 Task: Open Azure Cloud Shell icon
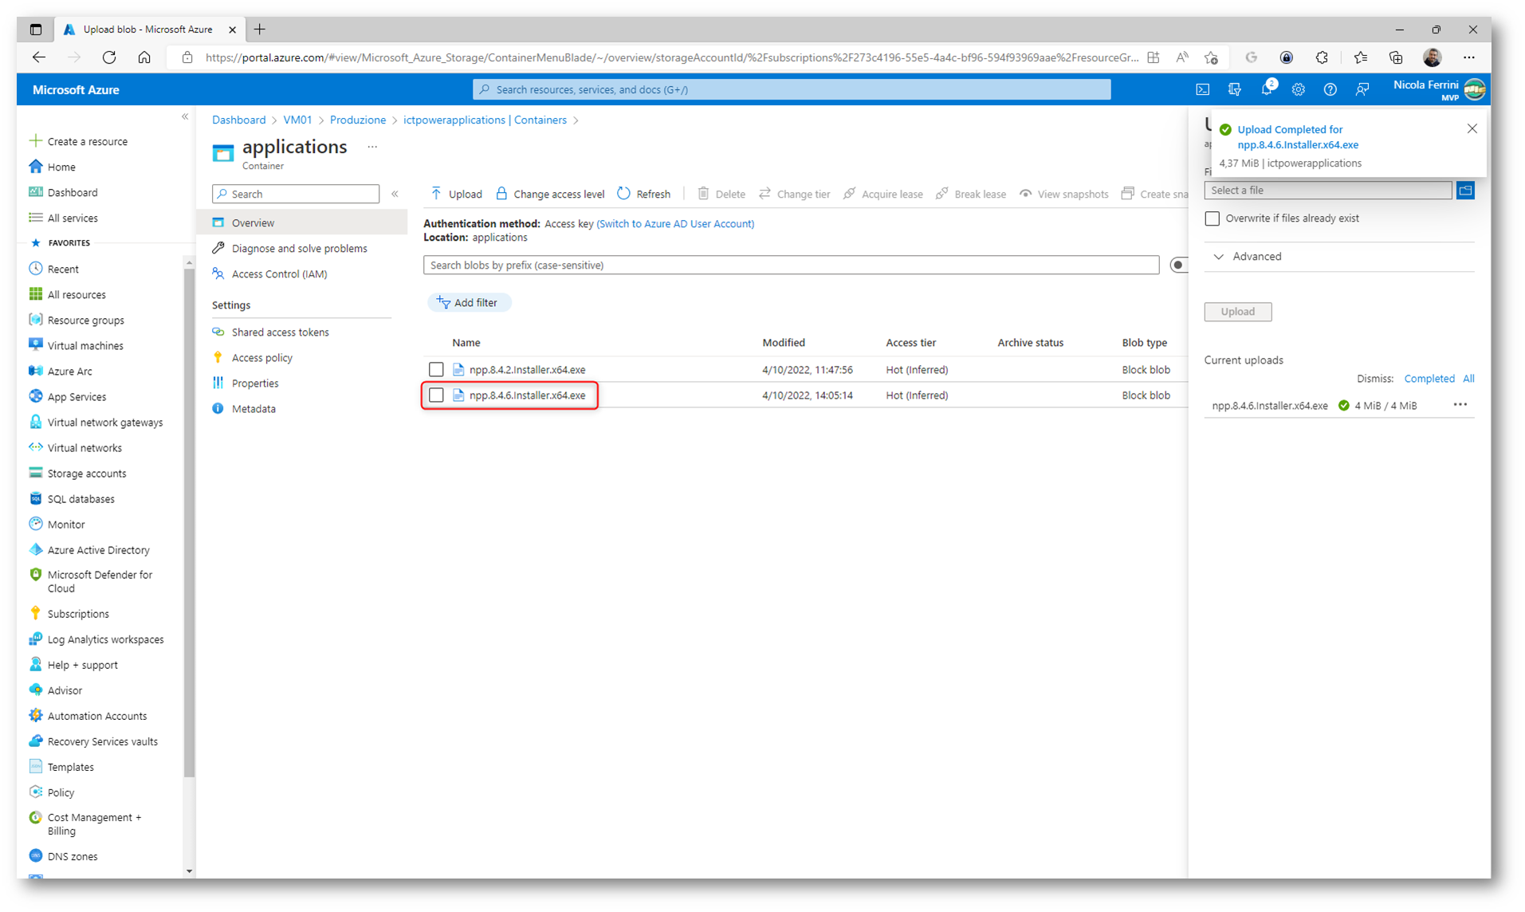pyautogui.click(x=1202, y=90)
